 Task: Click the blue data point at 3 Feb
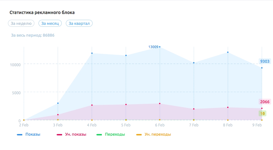(x=58, y=103)
